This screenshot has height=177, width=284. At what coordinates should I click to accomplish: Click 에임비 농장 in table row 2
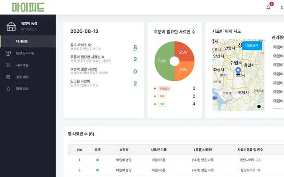click(124, 170)
